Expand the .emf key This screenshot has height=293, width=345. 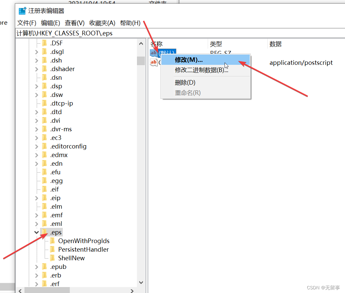tap(36, 215)
